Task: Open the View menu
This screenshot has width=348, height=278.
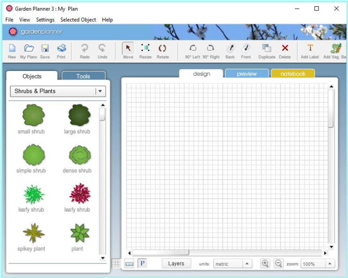Action: click(25, 20)
